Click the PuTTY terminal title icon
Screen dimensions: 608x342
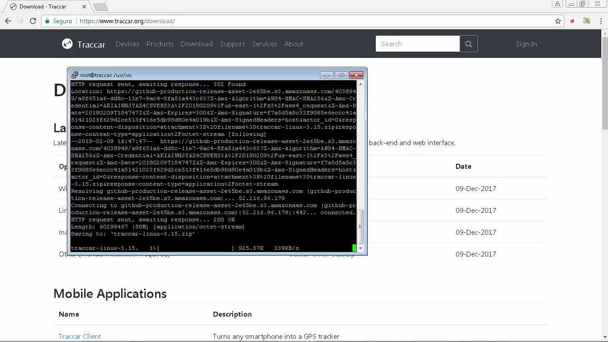pos(74,75)
